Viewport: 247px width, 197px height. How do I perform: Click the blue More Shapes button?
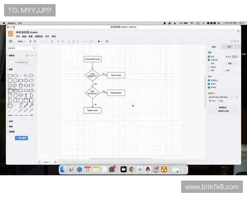click(x=21, y=138)
